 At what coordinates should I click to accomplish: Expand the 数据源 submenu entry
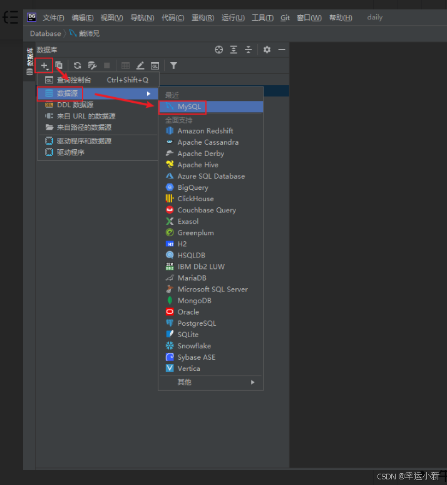[x=98, y=93]
